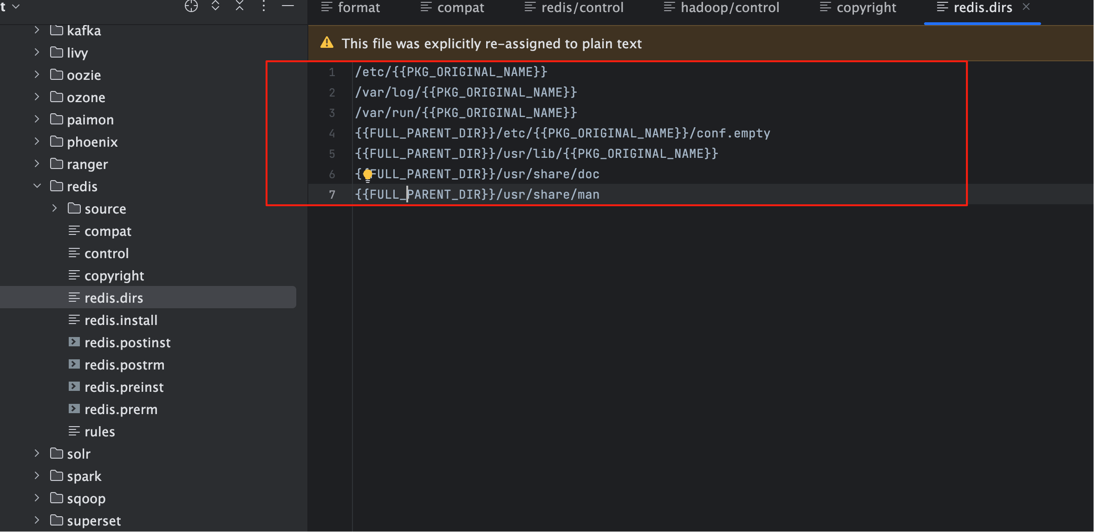
Task: Hide the project panel with minimize dash
Action: pyautogui.click(x=288, y=6)
